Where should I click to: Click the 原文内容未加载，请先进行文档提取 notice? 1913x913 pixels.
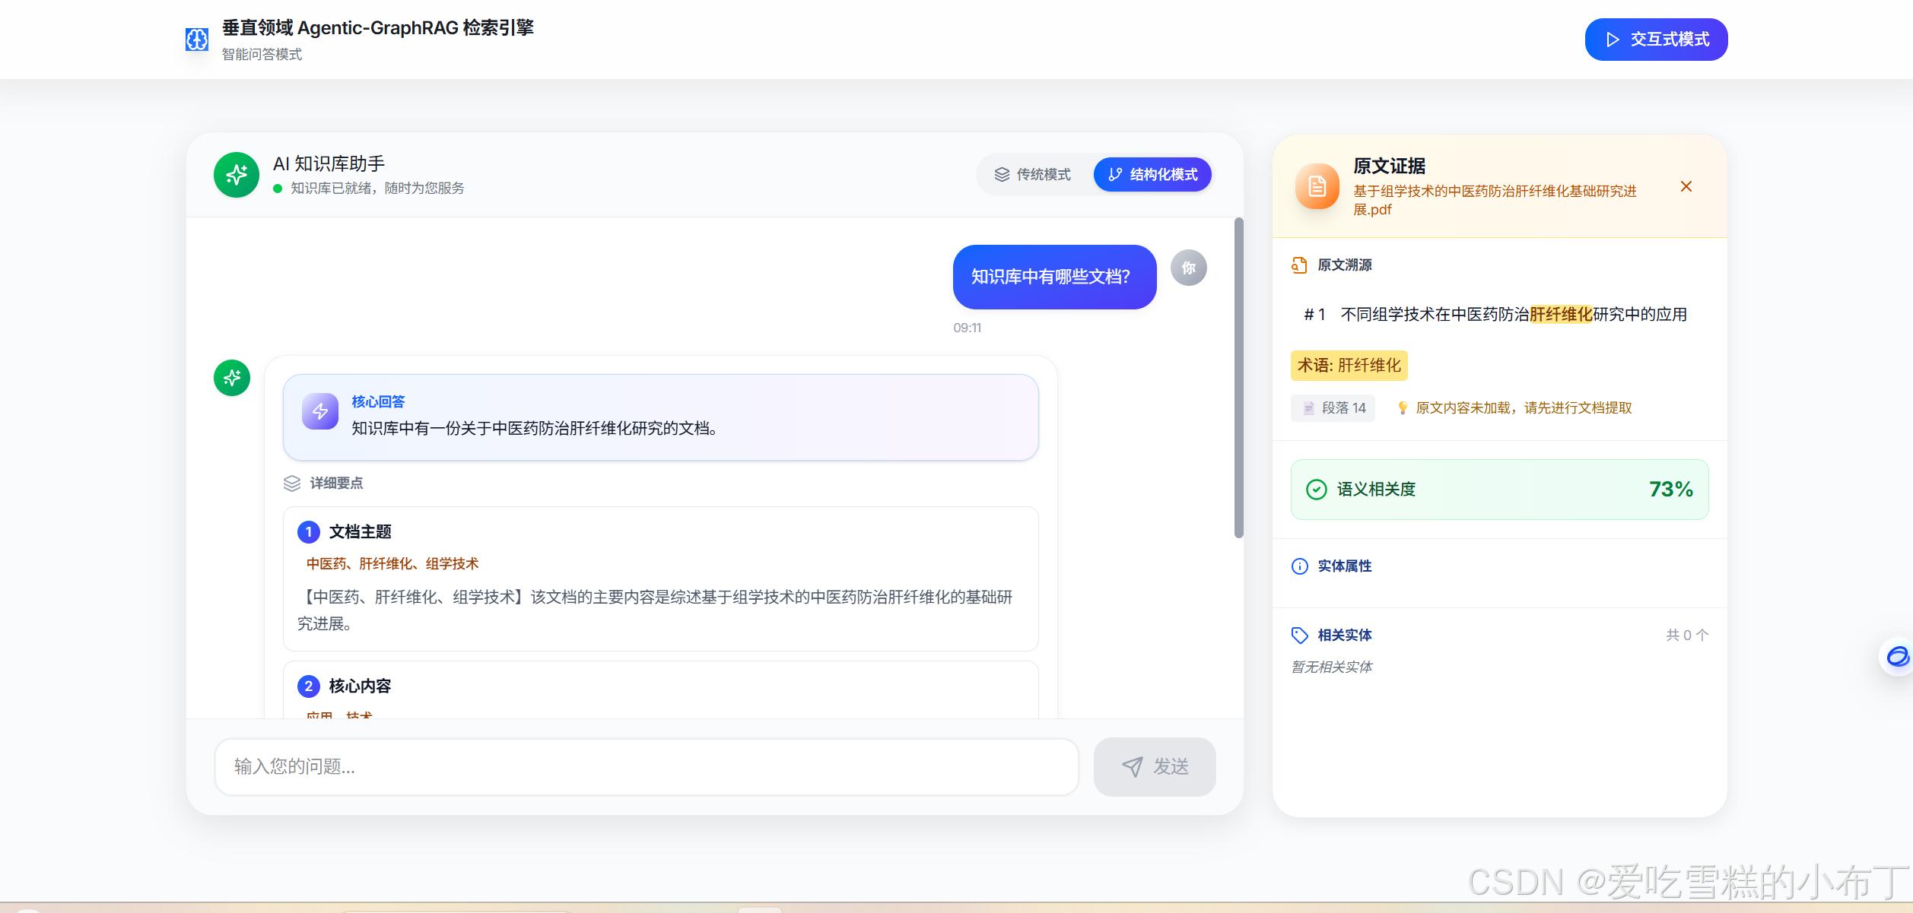point(1524,408)
